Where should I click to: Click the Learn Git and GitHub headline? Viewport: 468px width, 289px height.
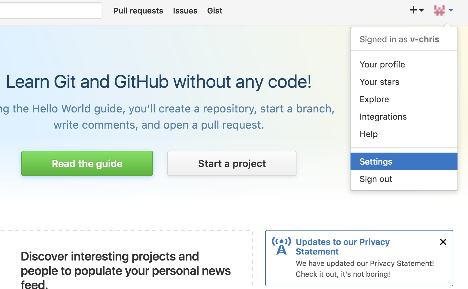coord(159,82)
